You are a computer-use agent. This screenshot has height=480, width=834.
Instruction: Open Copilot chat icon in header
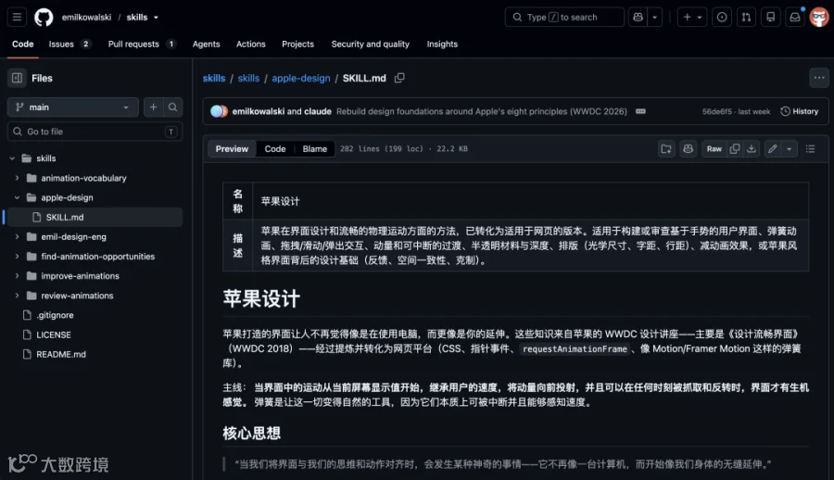tap(638, 17)
